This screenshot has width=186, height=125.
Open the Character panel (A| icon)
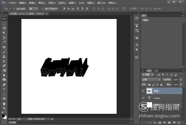tap(137, 45)
